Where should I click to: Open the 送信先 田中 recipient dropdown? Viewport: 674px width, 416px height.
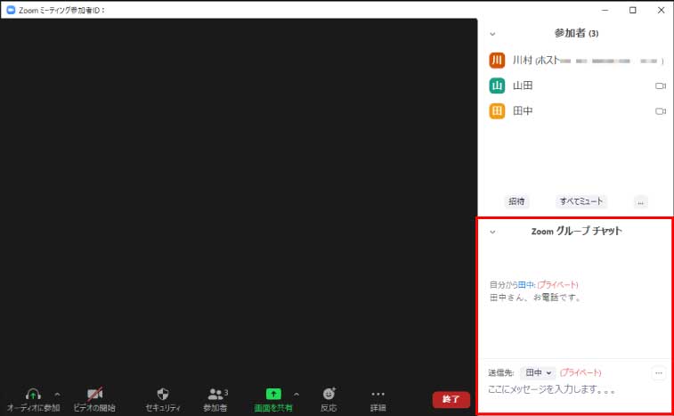pyautogui.click(x=539, y=372)
